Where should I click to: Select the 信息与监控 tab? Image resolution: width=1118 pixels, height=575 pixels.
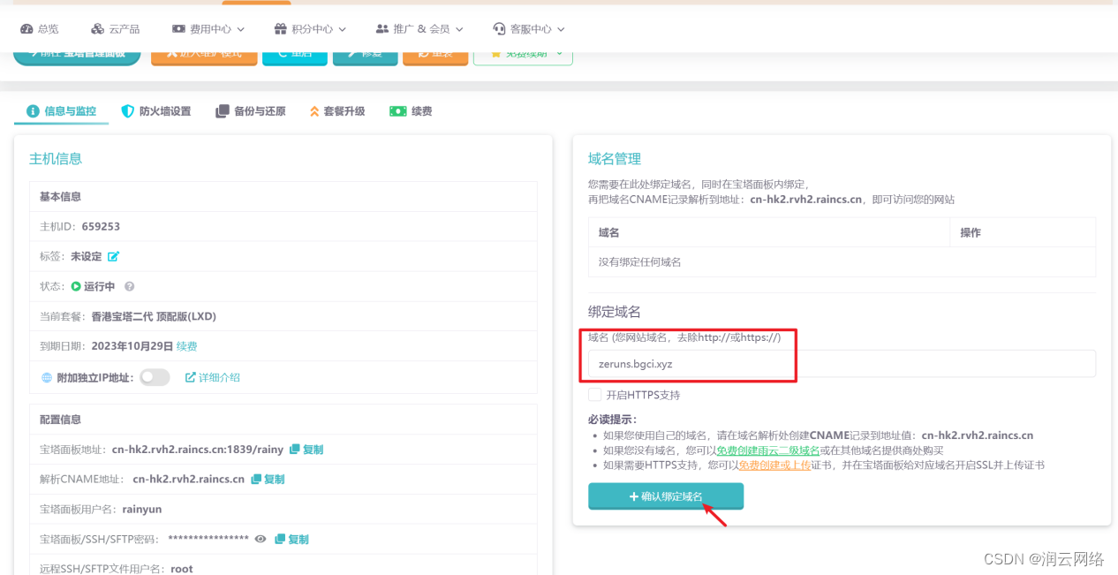pos(62,111)
